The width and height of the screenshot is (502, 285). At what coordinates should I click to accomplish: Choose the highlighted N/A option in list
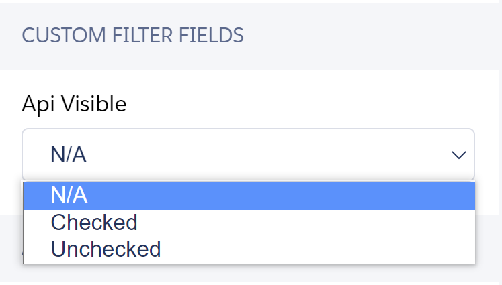coord(69,195)
